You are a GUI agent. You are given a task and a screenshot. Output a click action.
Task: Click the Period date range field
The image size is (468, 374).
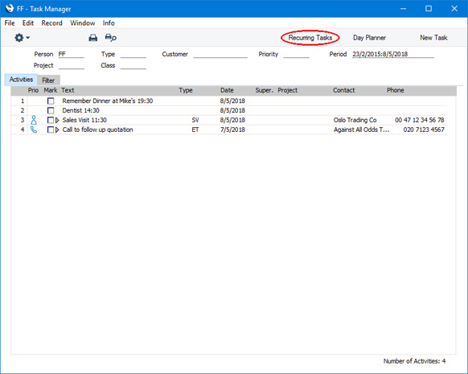pyautogui.click(x=393, y=55)
